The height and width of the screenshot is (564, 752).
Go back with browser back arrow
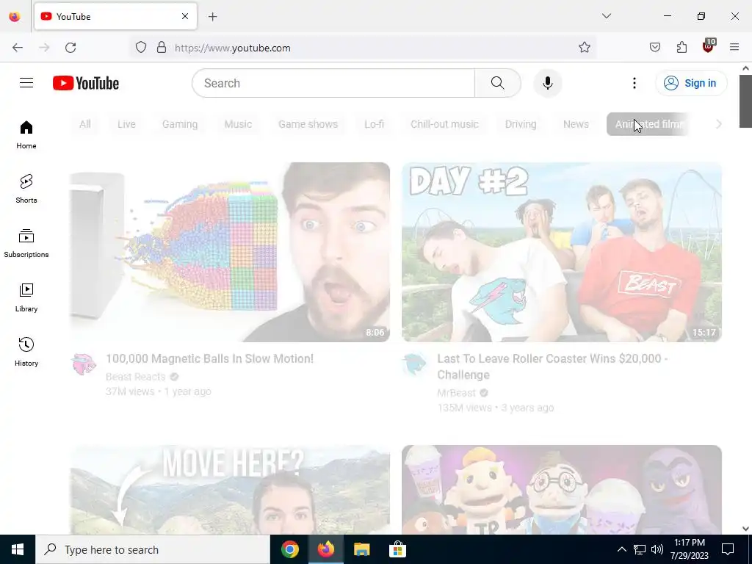click(x=18, y=48)
